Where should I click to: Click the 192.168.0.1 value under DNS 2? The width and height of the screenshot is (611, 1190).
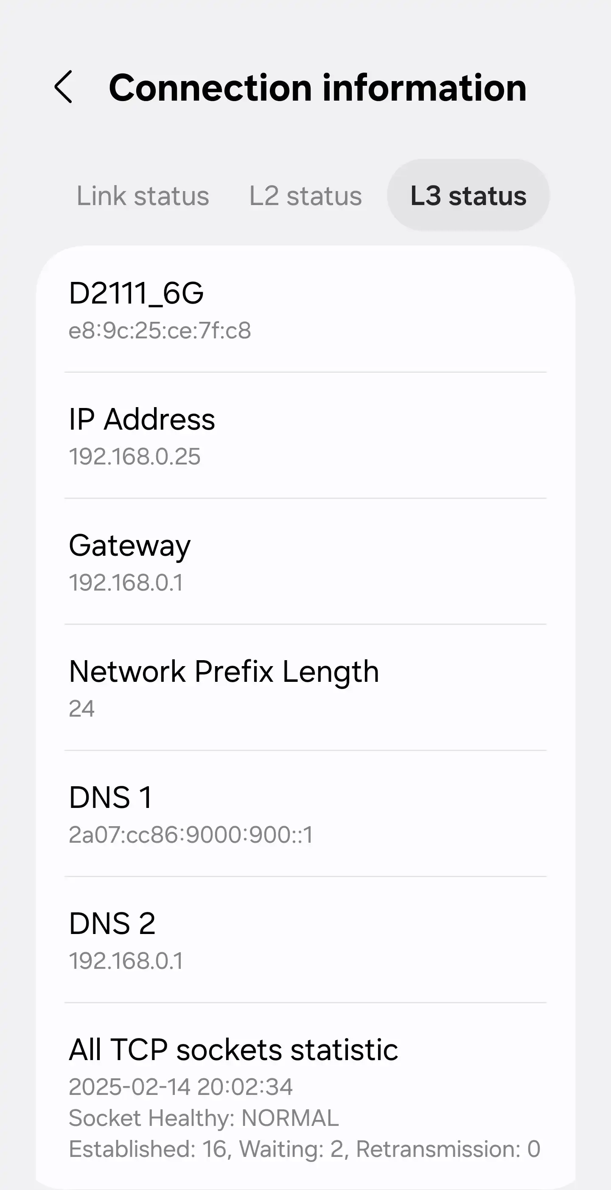126,961
